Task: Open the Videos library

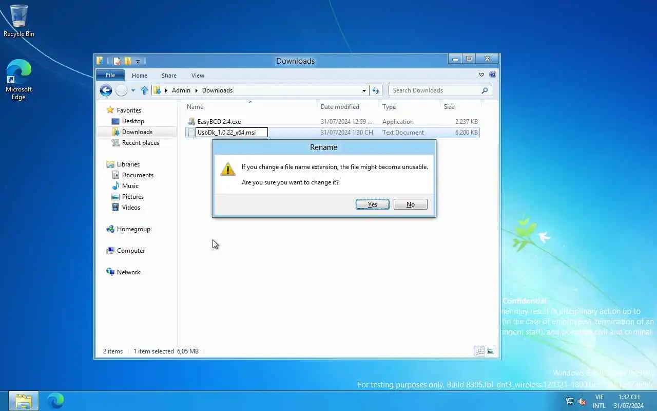Action: pos(131,208)
